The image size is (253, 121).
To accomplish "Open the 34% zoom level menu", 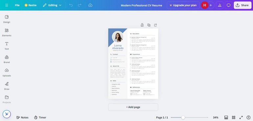I will [216, 117].
